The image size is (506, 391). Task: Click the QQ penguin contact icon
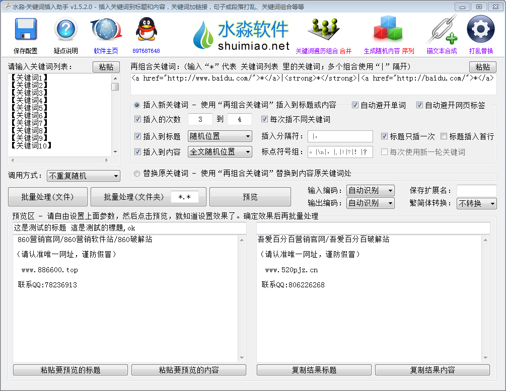pos(146,29)
